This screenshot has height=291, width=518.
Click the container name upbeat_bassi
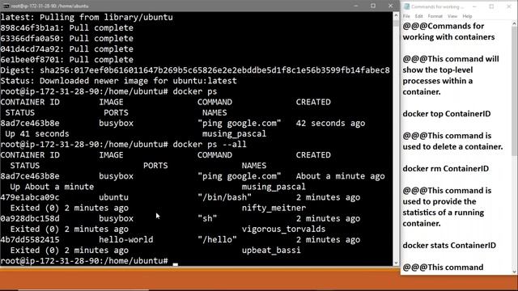[x=271, y=251]
